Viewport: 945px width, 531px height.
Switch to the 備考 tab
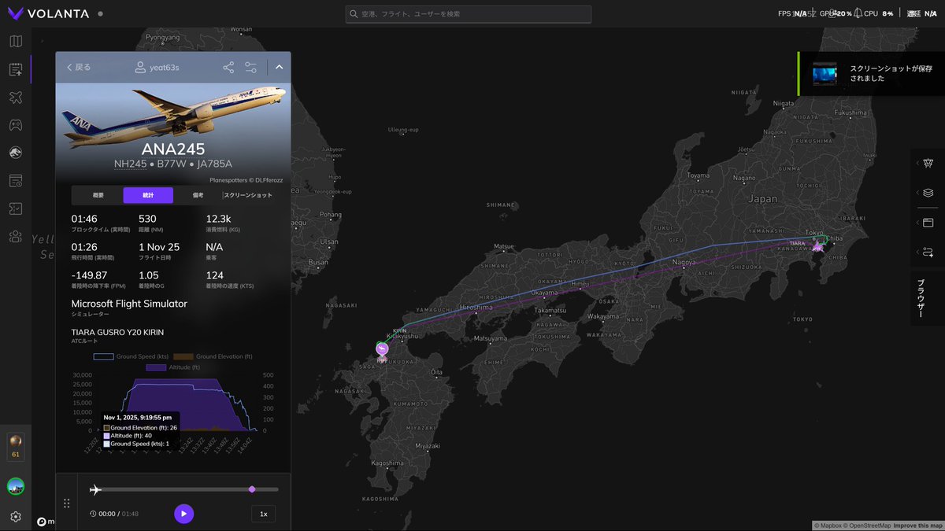(198, 195)
